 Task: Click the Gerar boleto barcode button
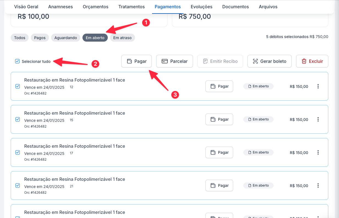(269, 61)
